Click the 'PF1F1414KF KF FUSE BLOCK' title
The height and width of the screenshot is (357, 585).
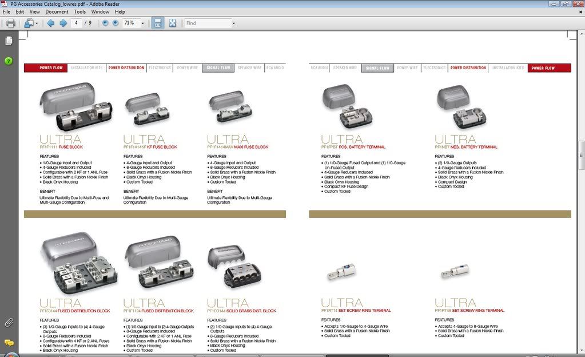(x=150, y=147)
